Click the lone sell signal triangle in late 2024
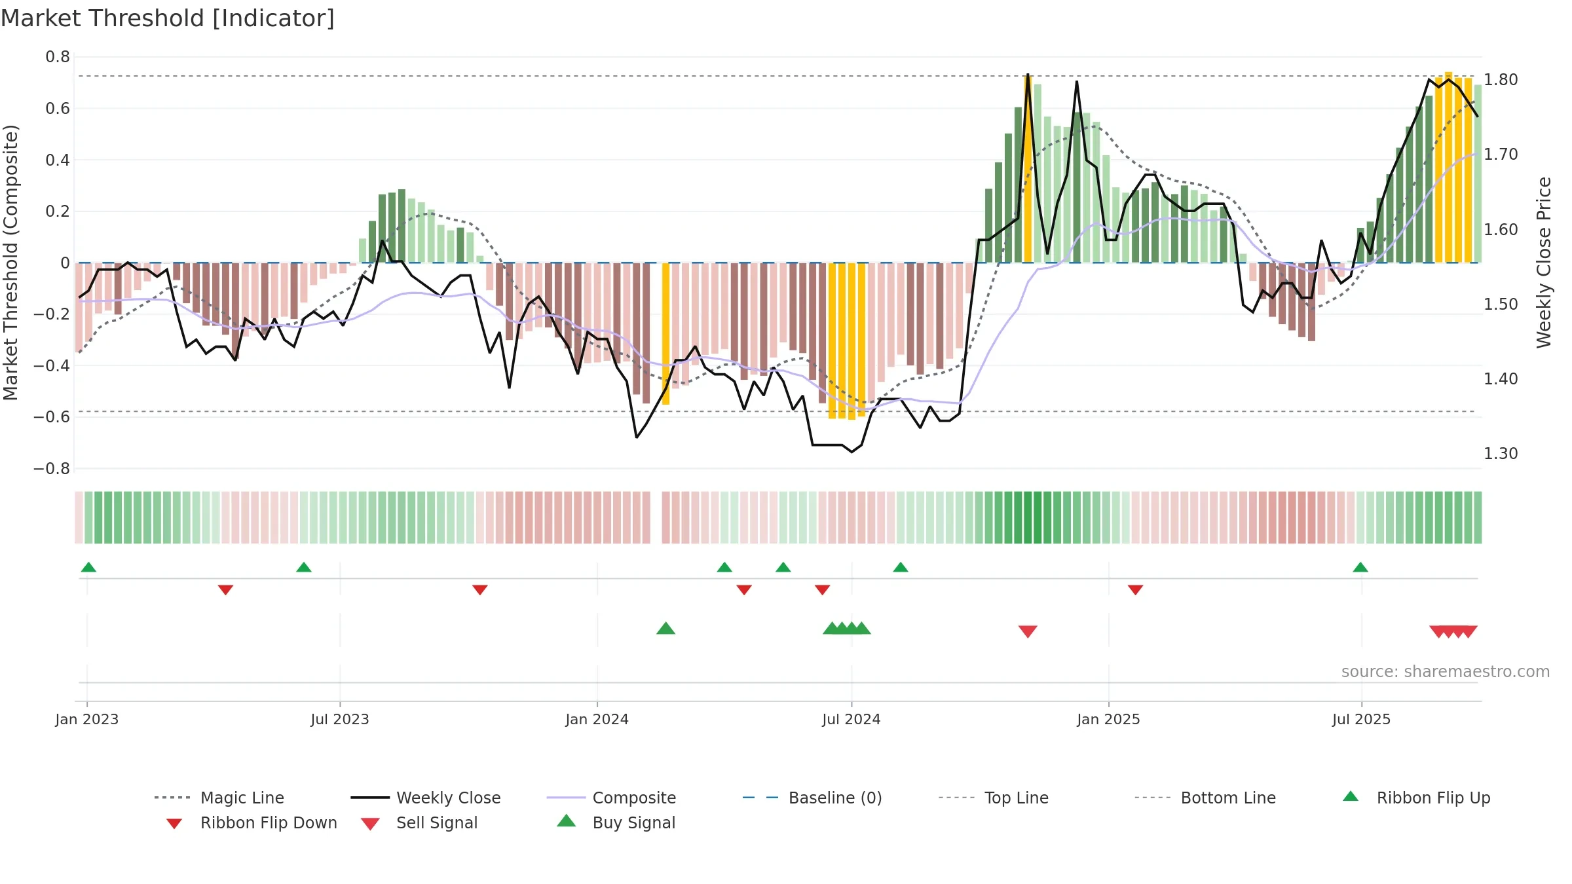 1028,631
